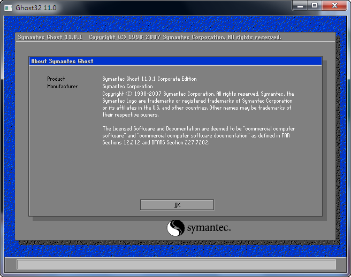The image size is (351, 277).
Task: Click the "Ghost32 11.0" window title text
Action: click(x=36, y=7)
